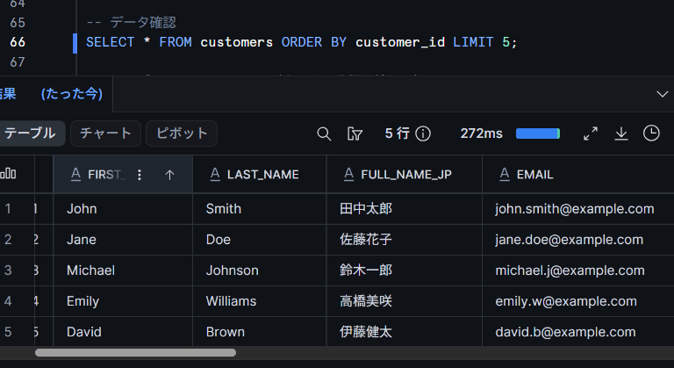Select cell David
Image resolution: width=674 pixels, height=368 pixels.
point(123,332)
